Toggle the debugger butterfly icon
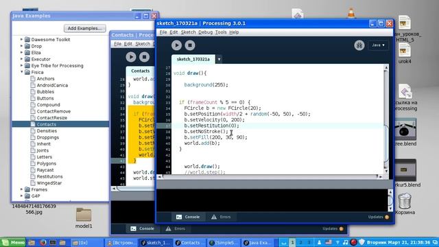Image resolution: width=439 pixels, height=247 pixels. [359, 45]
